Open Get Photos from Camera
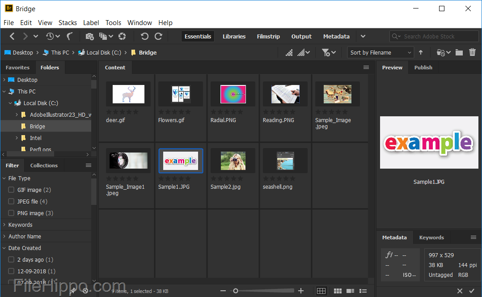The image size is (482, 297). (x=89, y=36)
